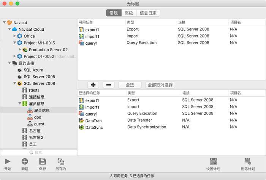Click the Start (开始) play icon
This screenshot has height=180, width=266.
coord(8,161)
